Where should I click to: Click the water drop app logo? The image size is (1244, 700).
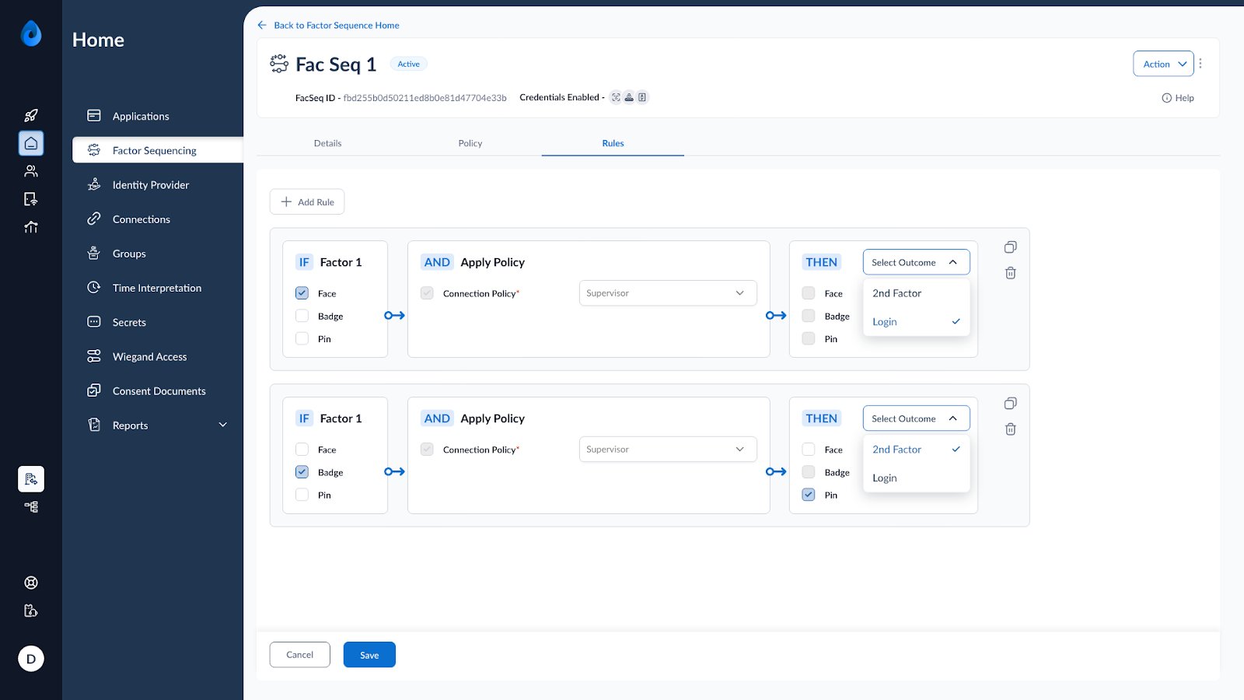point(31,33)
